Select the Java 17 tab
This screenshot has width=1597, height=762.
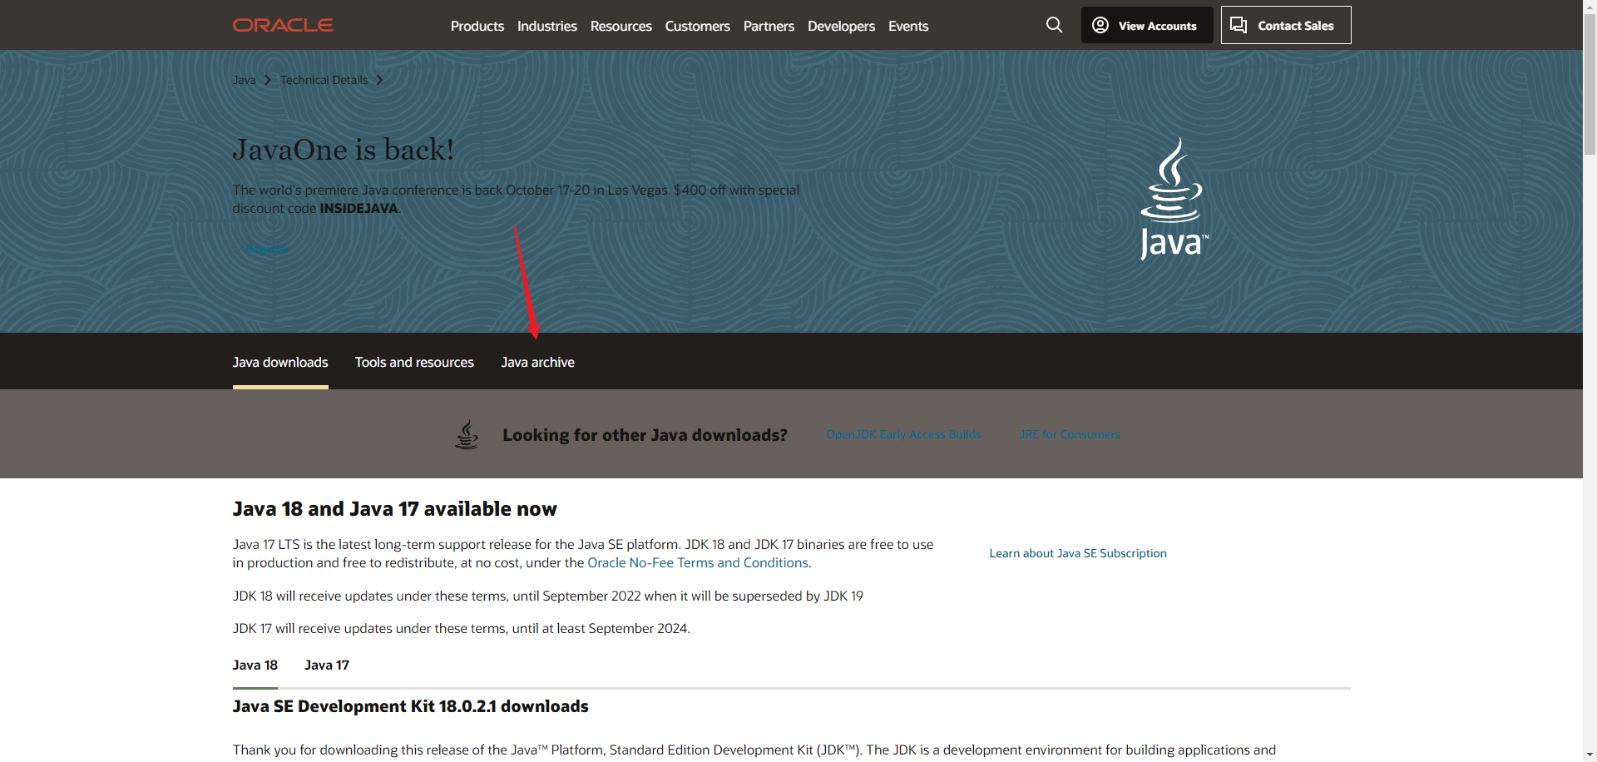point(327,665)
